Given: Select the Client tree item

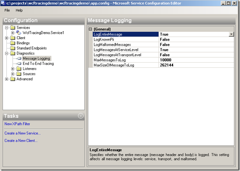Looking at the screenshot, I should tap(21, 38).
